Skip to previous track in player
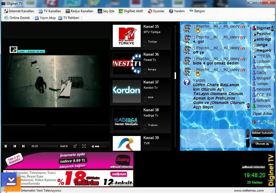This screenshot has width=276, height=193. pos(15,146)
